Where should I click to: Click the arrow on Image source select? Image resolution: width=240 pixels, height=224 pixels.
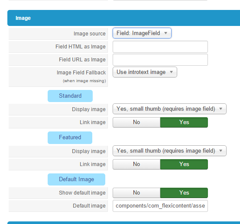pos(165,33)
